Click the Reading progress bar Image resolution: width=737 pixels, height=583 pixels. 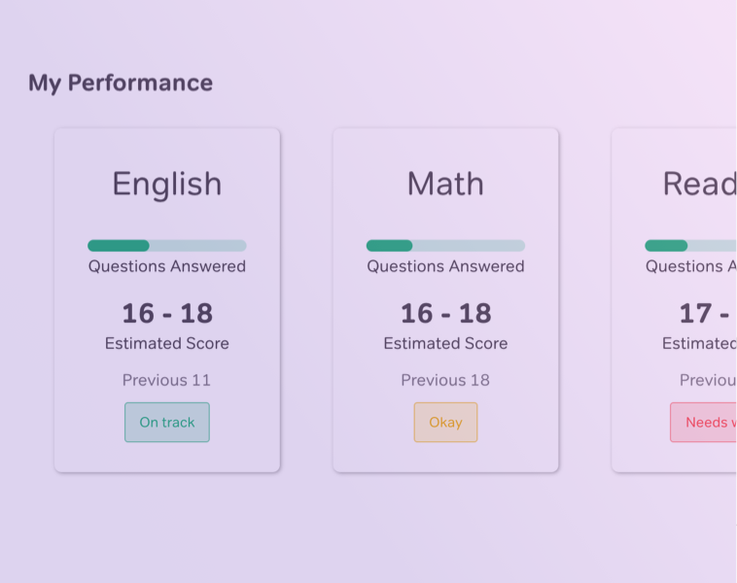[x=690, y=245]
